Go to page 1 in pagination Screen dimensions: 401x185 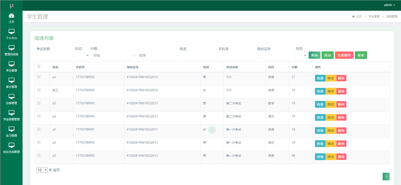click(386, 176)
